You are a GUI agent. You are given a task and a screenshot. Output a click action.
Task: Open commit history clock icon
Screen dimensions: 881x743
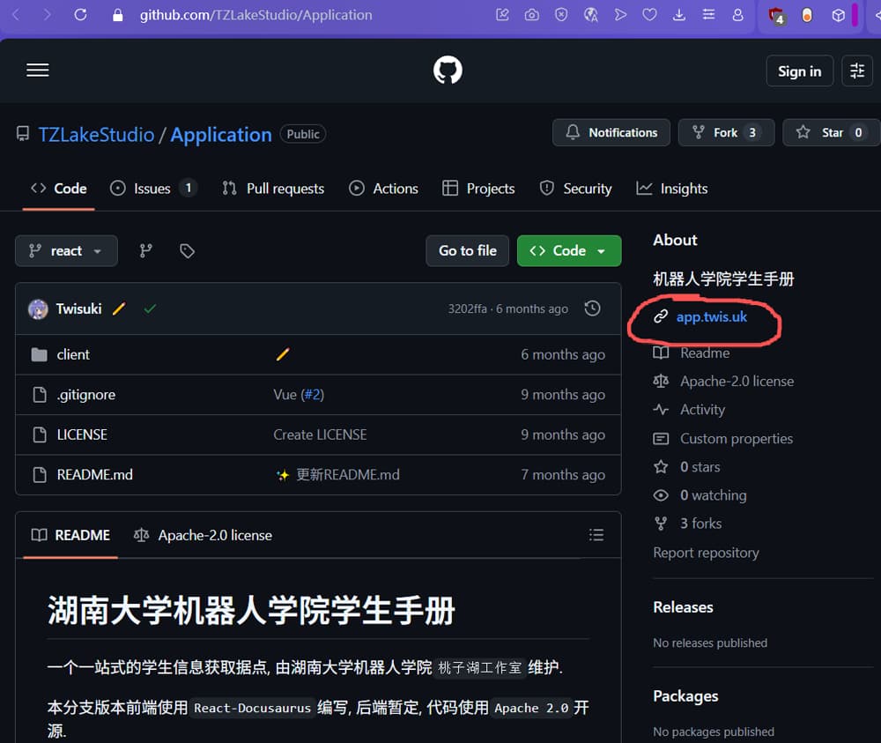pos(592,308)
